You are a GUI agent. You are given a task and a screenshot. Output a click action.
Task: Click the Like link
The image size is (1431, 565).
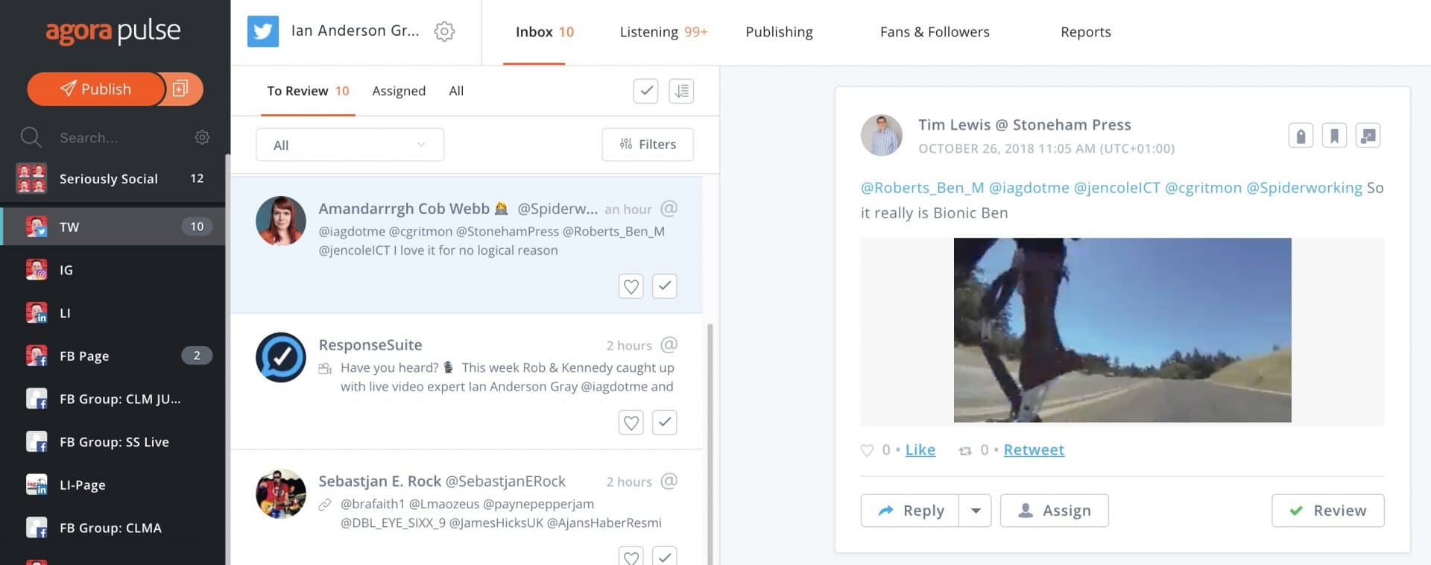pyautogui.click(x=920, y=450)
